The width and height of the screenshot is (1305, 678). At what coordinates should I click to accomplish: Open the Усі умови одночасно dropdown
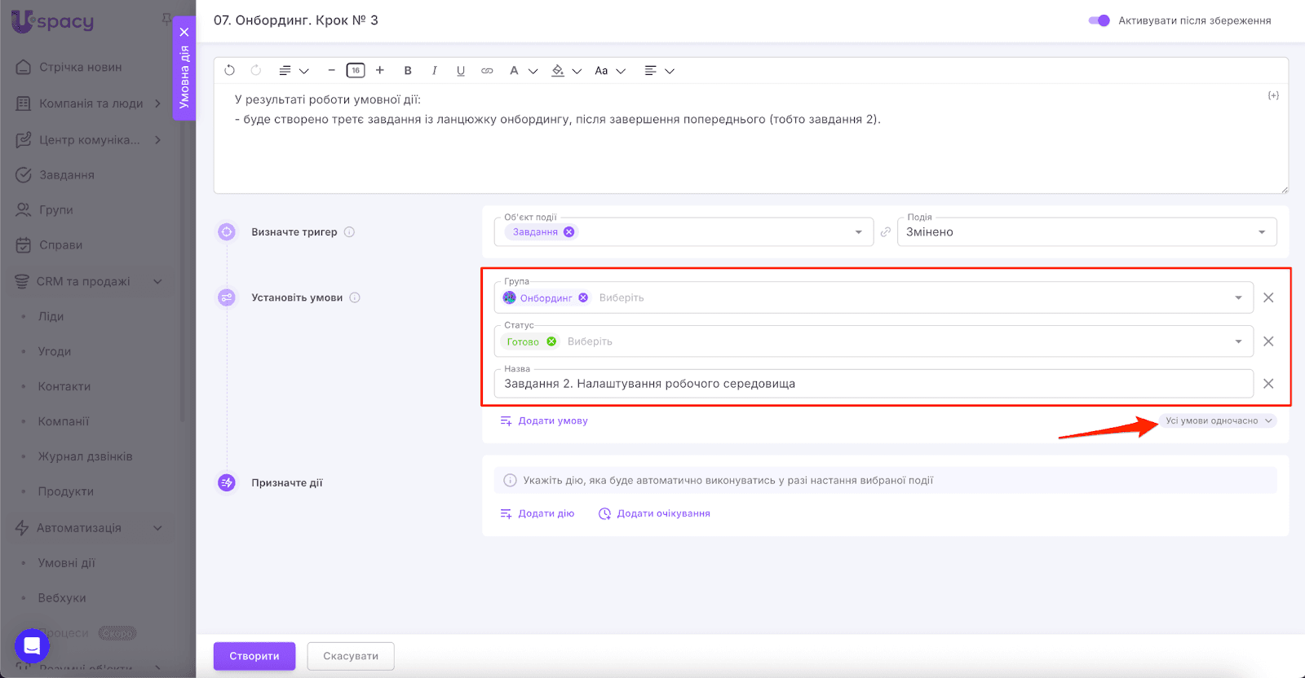[1218, 421]
